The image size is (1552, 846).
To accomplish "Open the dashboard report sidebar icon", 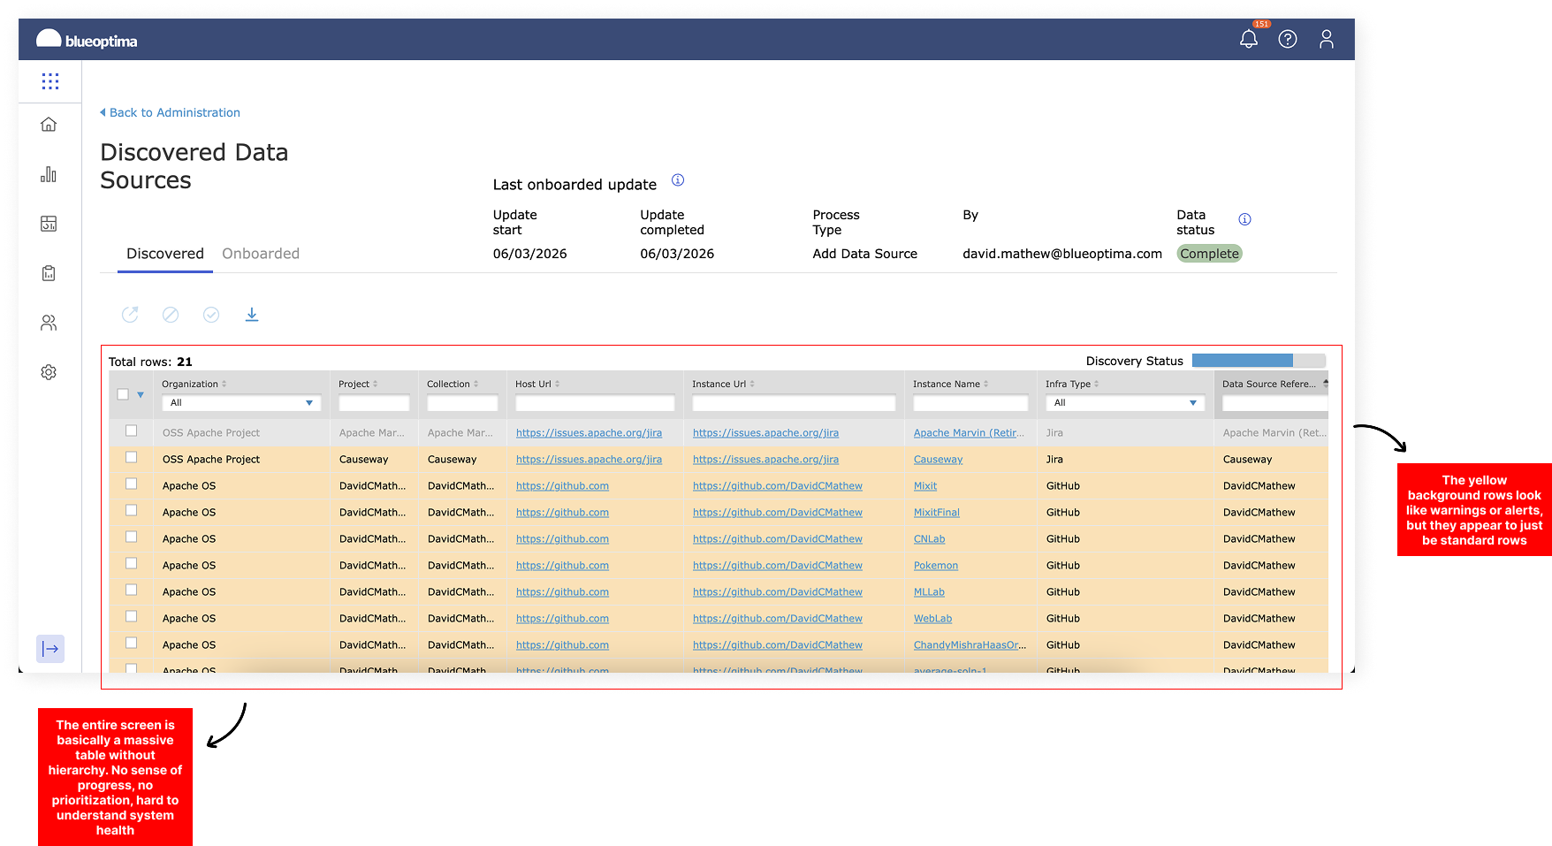I will click(49, 224).
